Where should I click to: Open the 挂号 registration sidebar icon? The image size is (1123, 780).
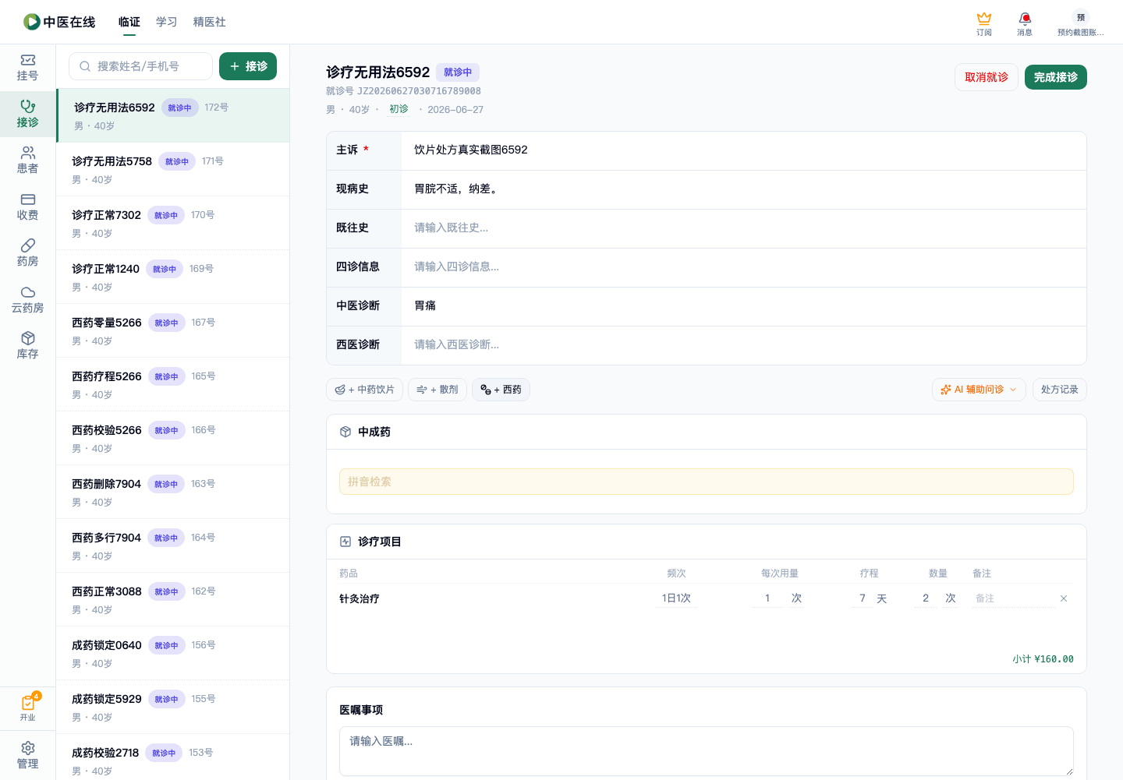click(x=27, y=68)
